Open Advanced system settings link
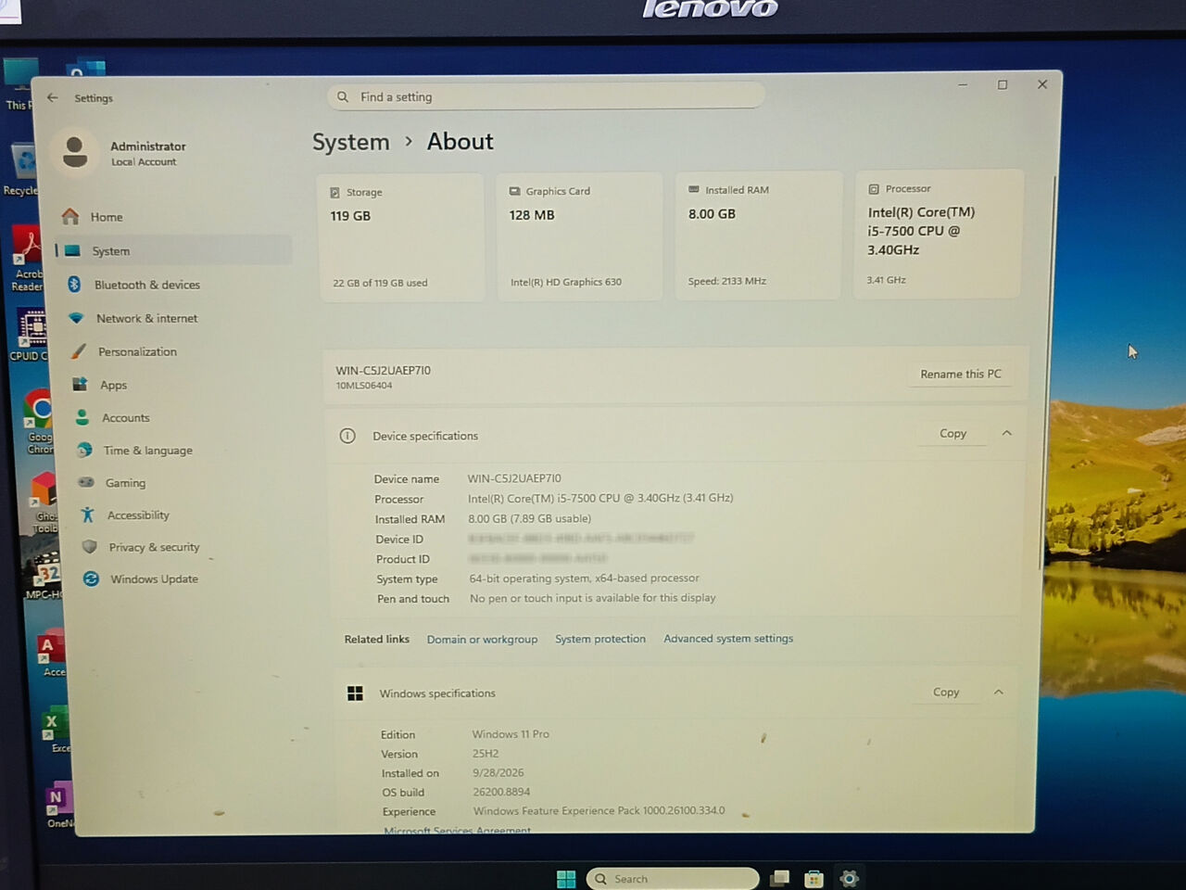1186x890 pixels. click(x=728, y=638)
